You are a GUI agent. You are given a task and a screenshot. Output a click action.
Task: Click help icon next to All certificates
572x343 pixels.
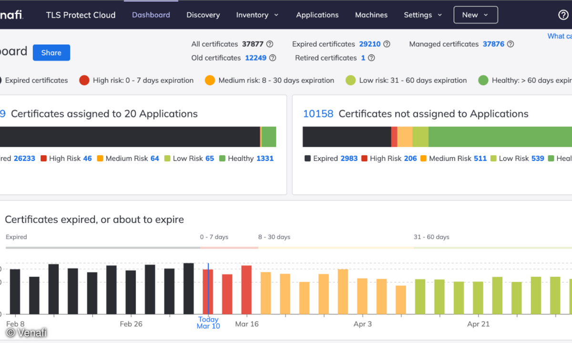click(x=270, y=44)
